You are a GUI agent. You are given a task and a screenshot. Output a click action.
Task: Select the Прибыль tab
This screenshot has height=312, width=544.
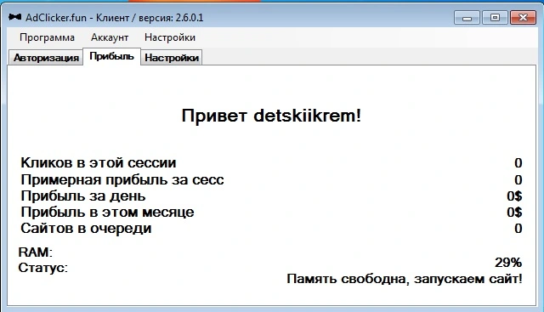[x=111, y=56]
